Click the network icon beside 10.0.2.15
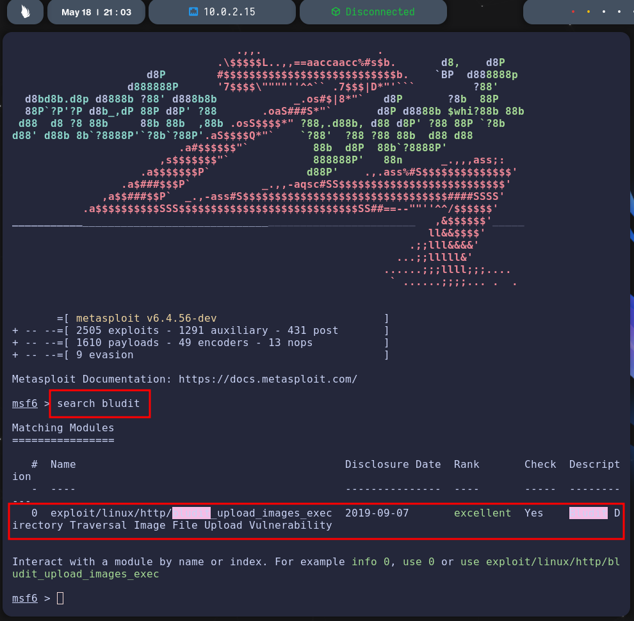The image size is (634, 621). [x=193, y=12]
